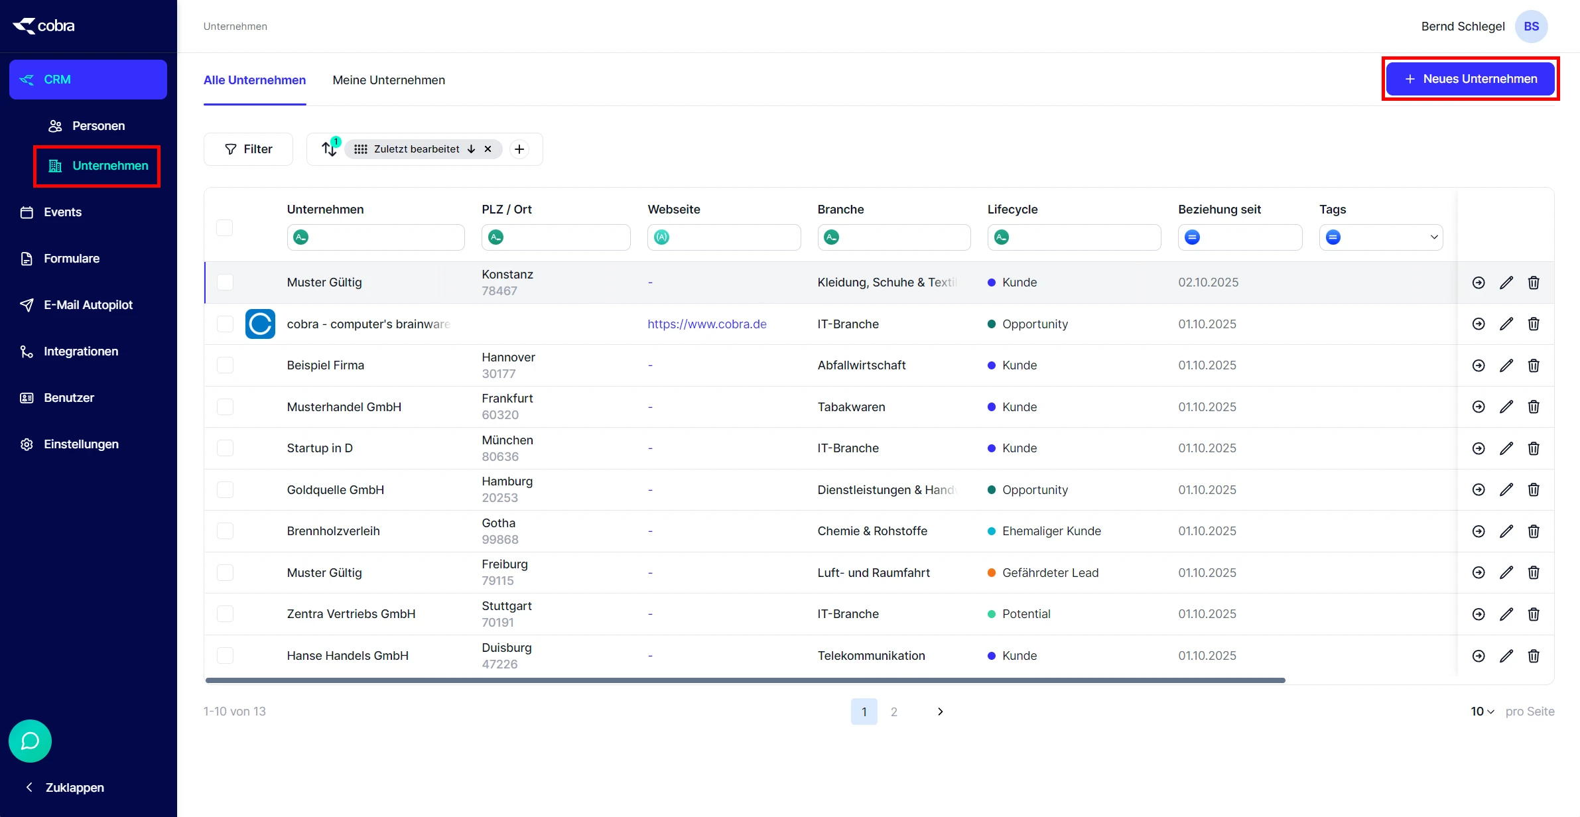Click the sort arrows icon
The image size is (1580, 817).
pyautogui.click(x=329, y=149)
